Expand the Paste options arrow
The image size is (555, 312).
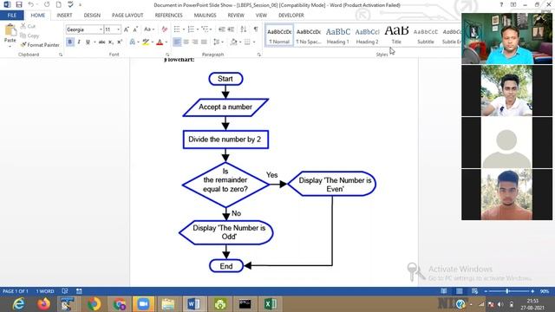coord(10,46)
